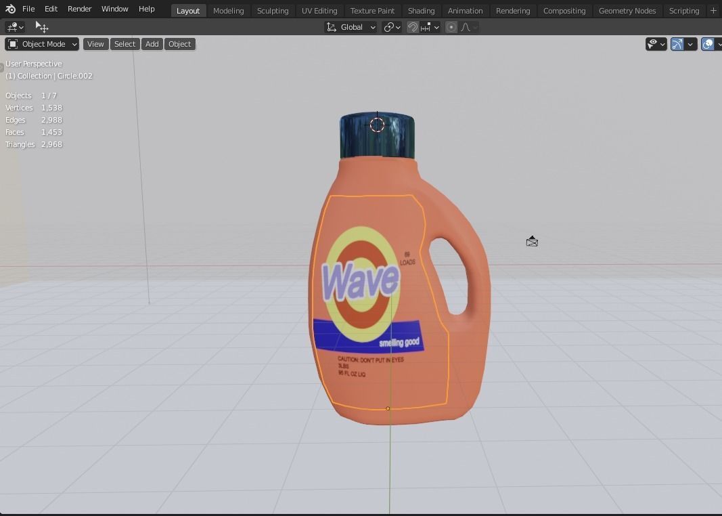Click the 3D cursor crosshair above the bottle cap
722x516 pixels.
click(377, 125)
